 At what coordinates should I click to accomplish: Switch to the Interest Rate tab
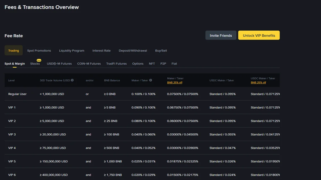point(101,50)
